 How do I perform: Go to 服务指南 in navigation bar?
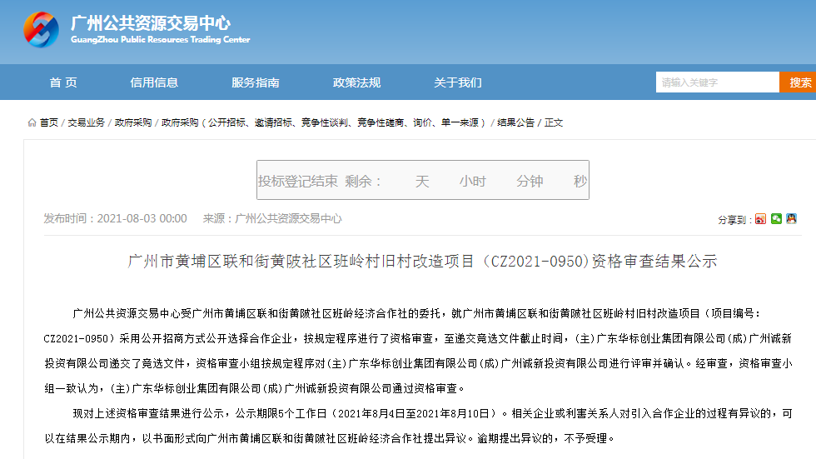(256, 82)
